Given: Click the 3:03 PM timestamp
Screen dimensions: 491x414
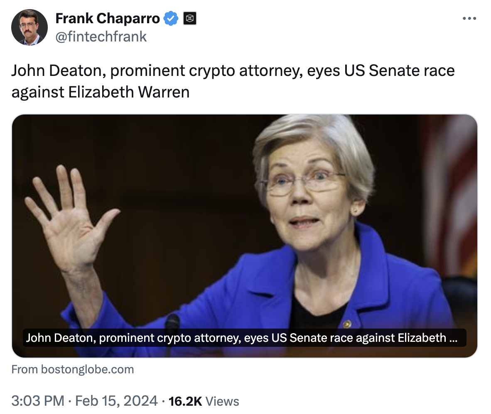Looking at the screenshot, I should pyautogui.click(x=38, y=401).
